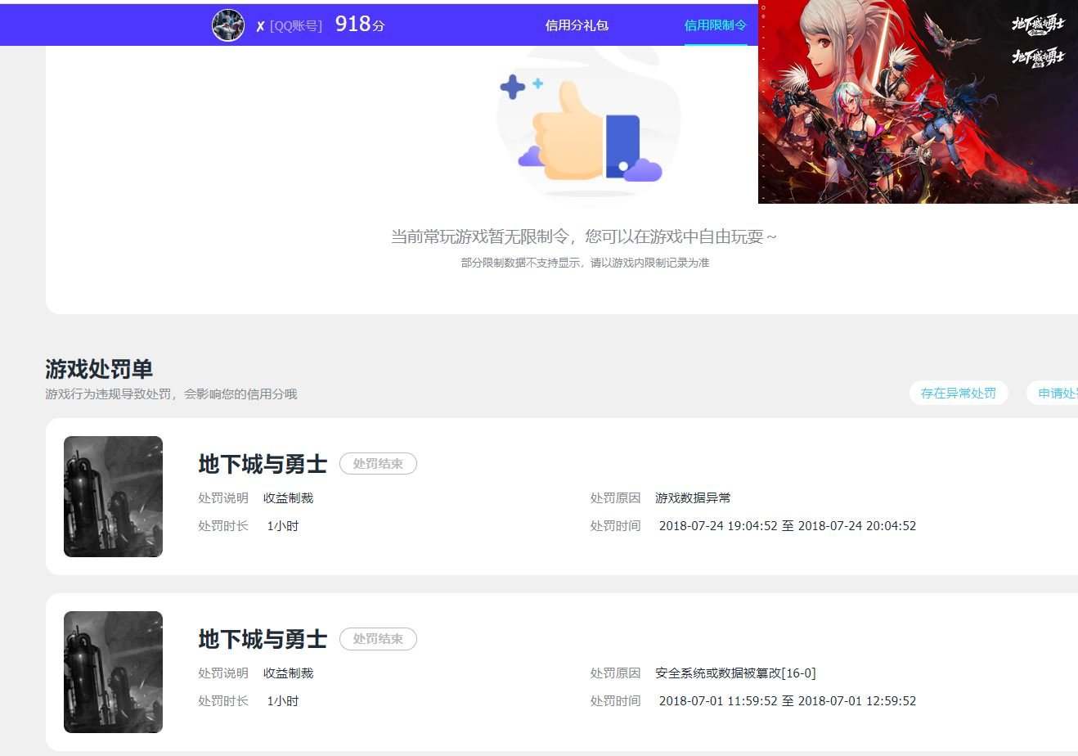The height and width of the screenshot is (756, 1078).
Task: Click the 地下城与勇士 title of the 游戏数据异常 record
Action: pyautogui.click(x=263, y=464)
